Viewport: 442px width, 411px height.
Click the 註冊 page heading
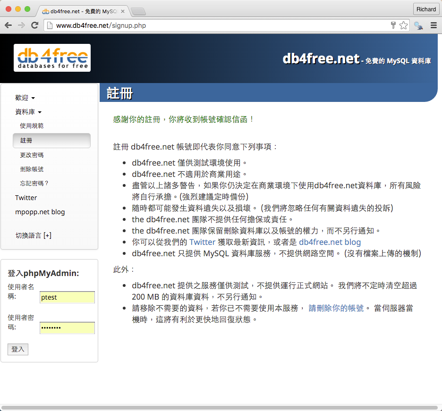120,93
